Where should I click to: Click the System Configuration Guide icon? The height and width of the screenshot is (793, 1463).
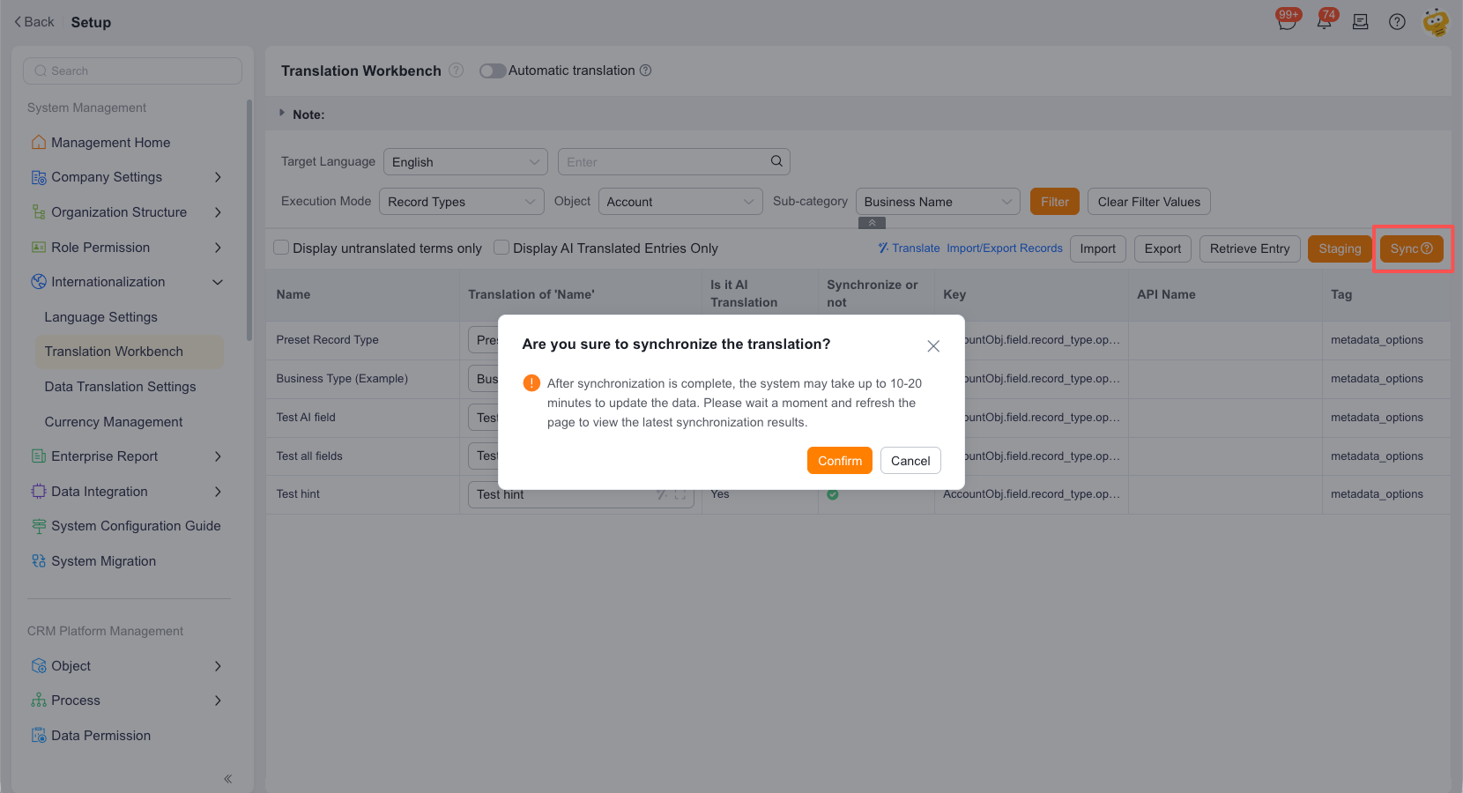coord(39,526)
